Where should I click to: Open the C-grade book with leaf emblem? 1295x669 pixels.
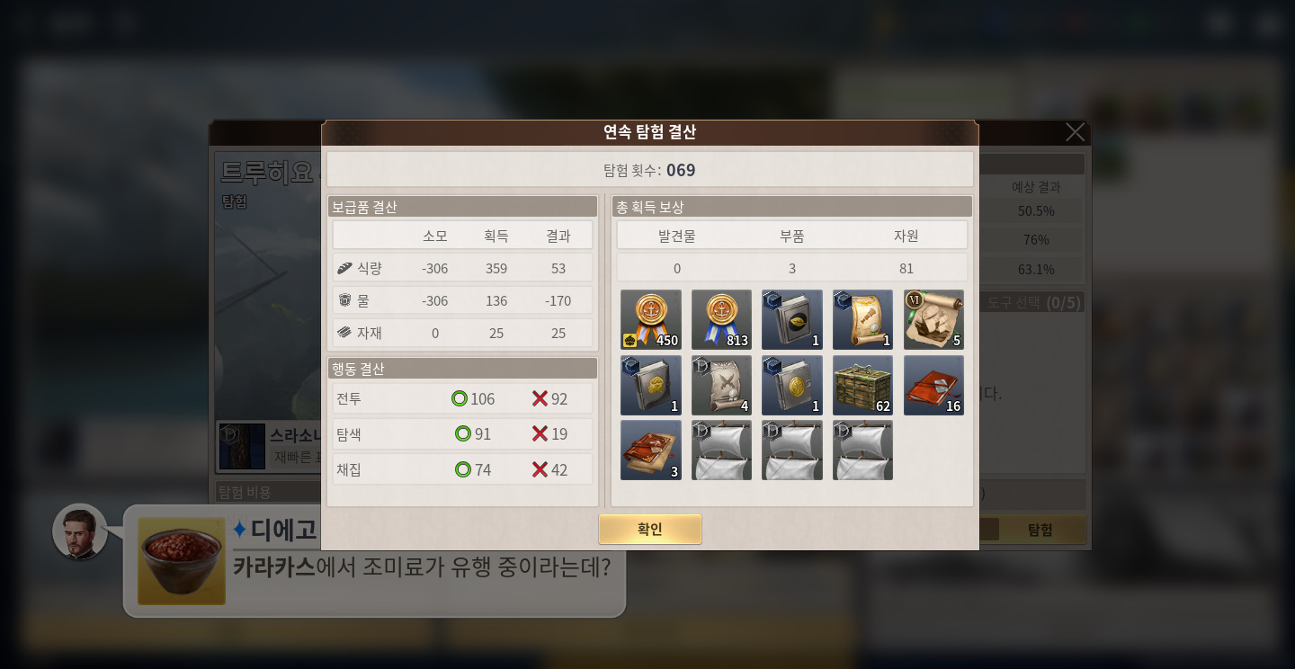(x=792, y=319)
